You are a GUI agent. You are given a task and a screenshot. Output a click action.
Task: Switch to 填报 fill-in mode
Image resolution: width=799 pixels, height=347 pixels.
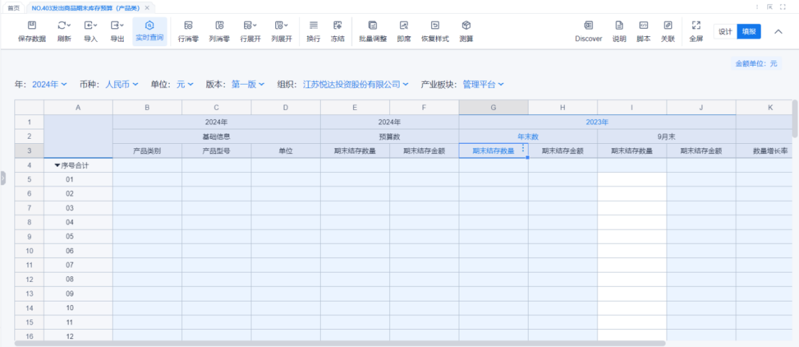[749, 32]
